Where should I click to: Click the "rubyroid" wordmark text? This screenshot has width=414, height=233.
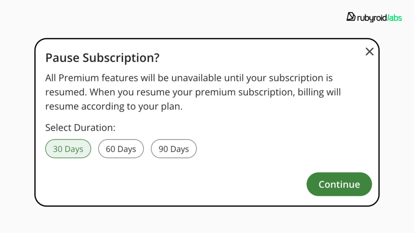coord(372,17)
